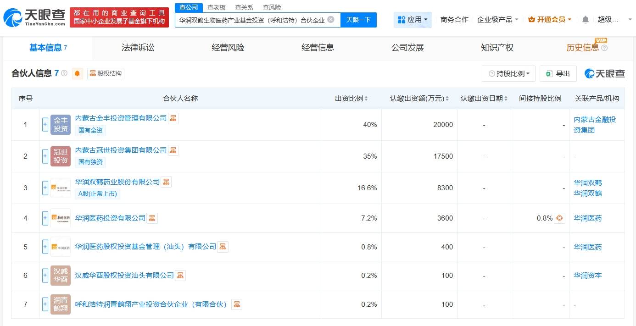636x326 pixels.
Task: Switch to the 法律诉讼 tab
Action: (x=138, y=48)
